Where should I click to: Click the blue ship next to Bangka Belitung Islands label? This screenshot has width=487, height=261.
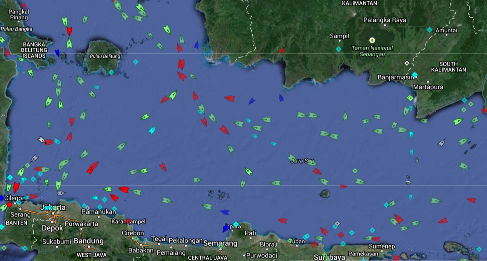coord(57,52)
